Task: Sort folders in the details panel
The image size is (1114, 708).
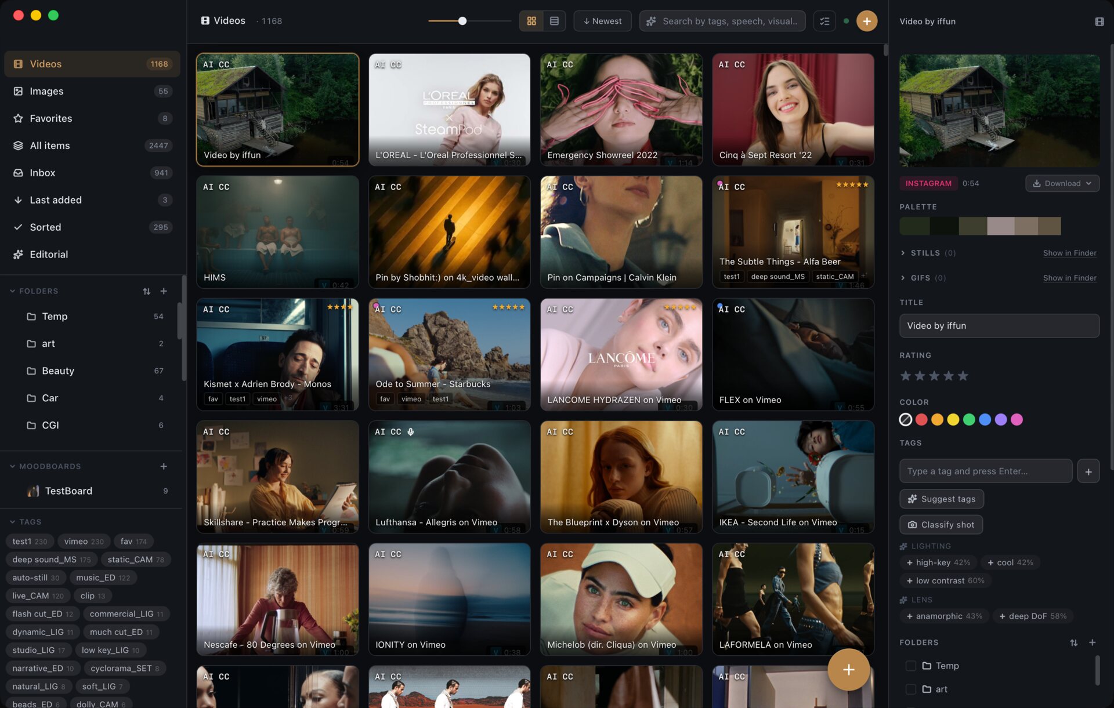Action: (x=1073, y=642)
